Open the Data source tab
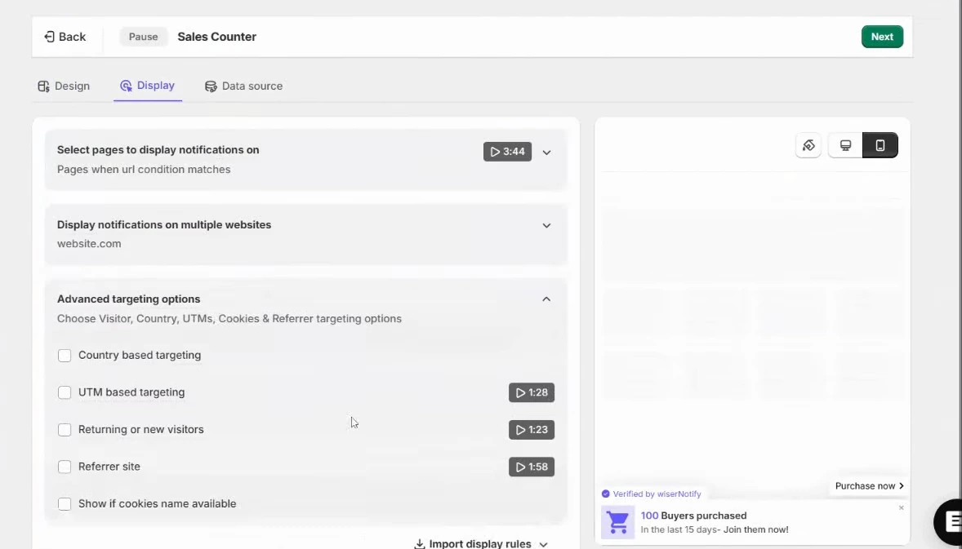 [243, 86]
